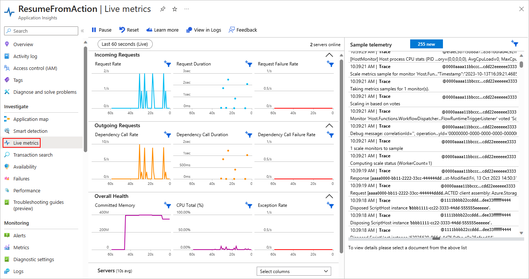Pause the live metrics stream
The width and height of the screenshot is (529, 279).
click(x=101, y=30)
